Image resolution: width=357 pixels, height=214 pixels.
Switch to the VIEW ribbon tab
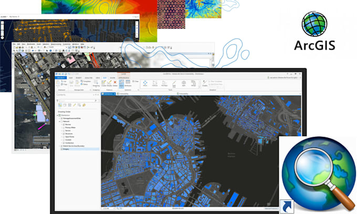pyautogui.click(x=98, y=78)
